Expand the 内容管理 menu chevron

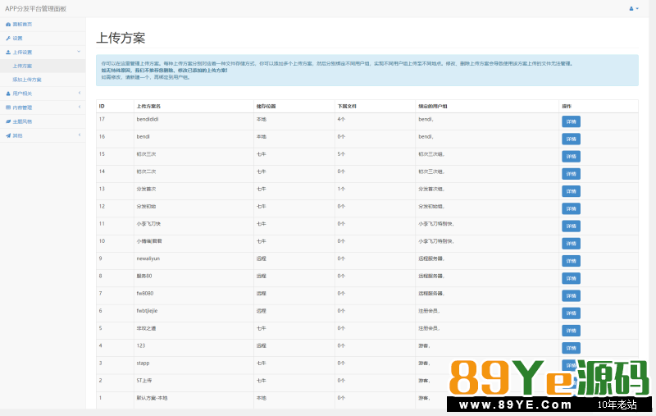point(79,107)
